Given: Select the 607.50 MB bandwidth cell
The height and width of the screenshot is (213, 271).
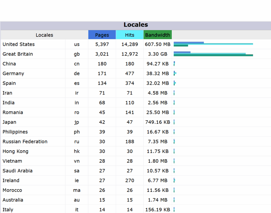Looking at the screenshot, I should tap(157, 44).
